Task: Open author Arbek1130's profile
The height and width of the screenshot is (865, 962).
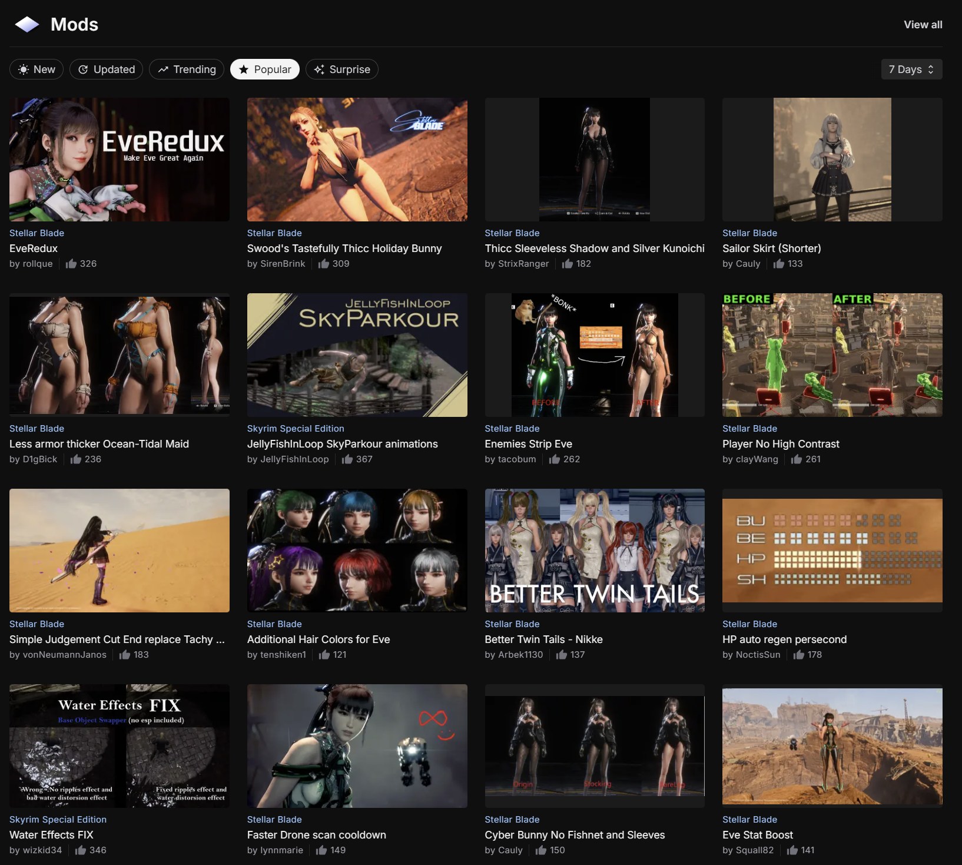Action: coord(520,655)
